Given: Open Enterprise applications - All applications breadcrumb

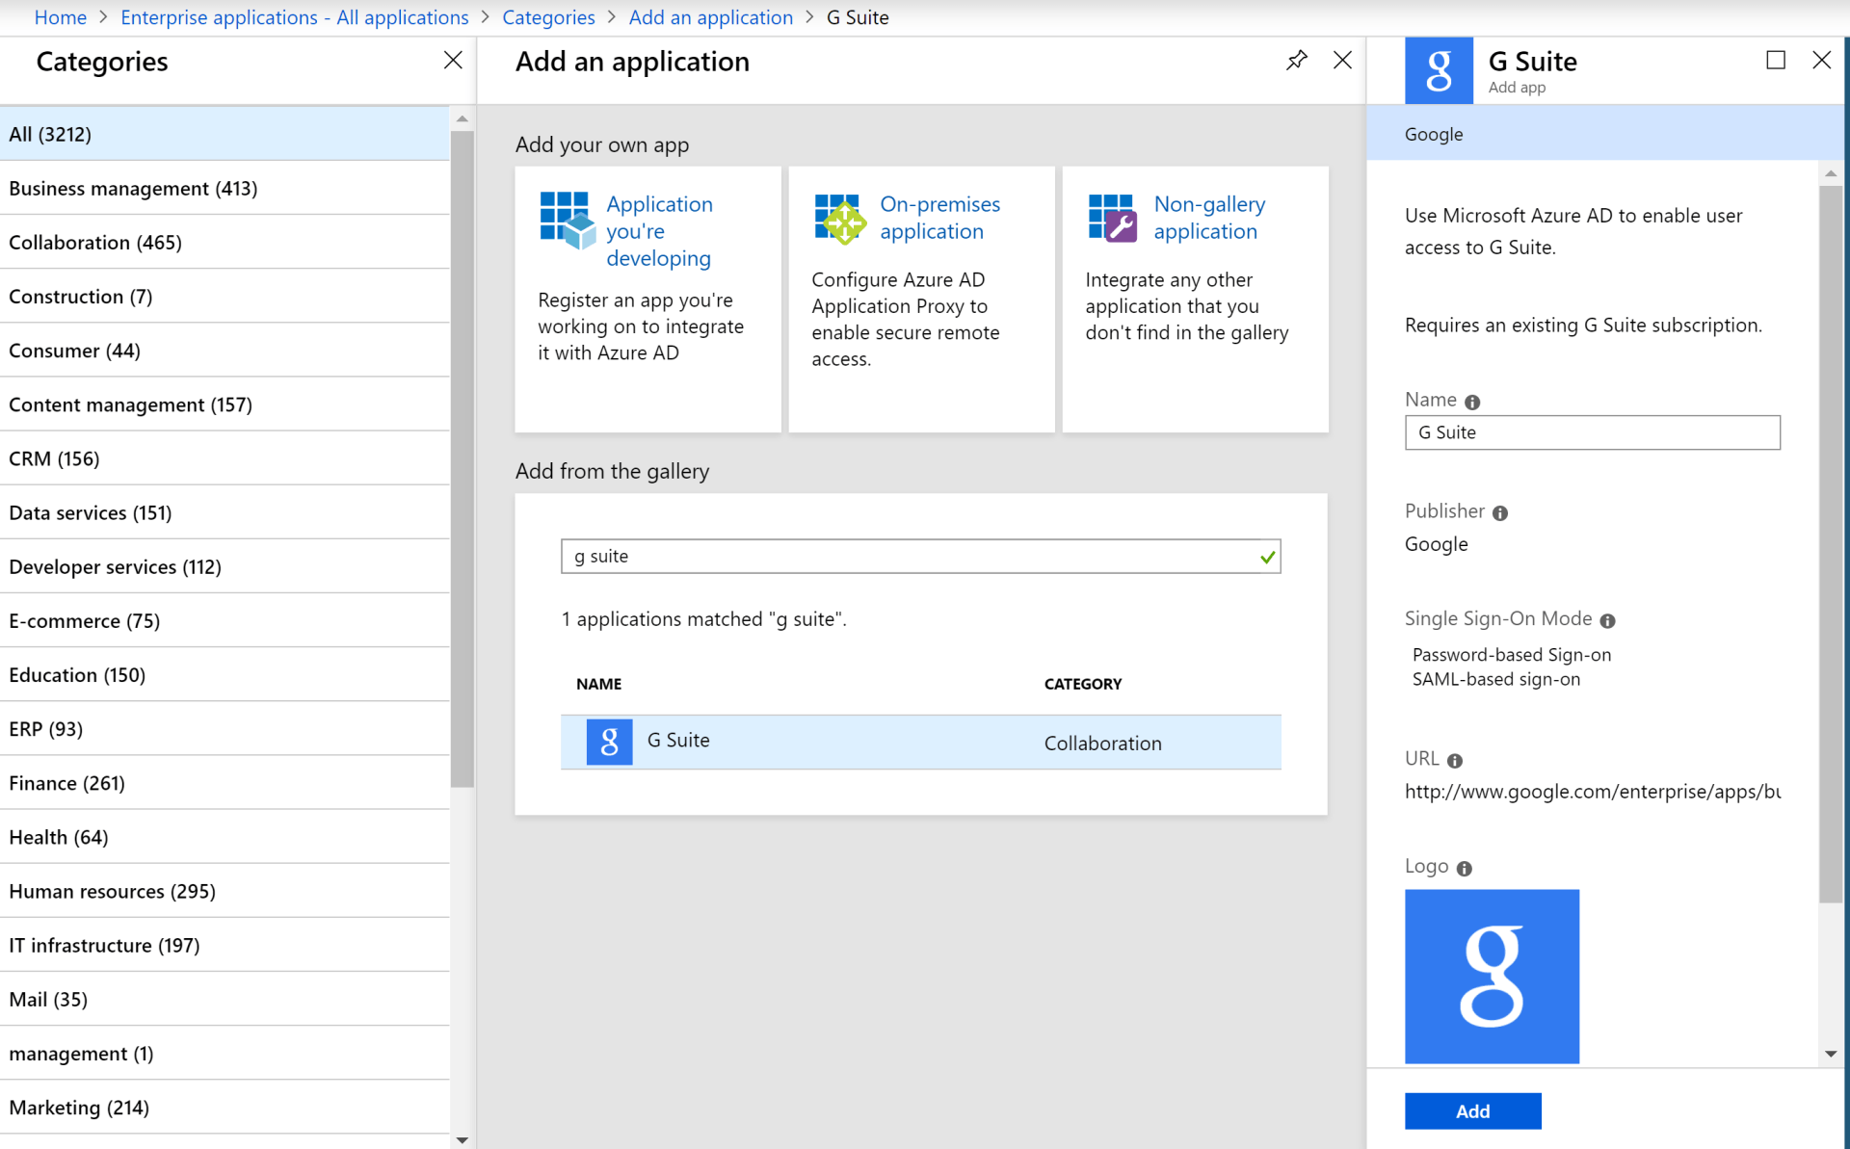Looking at the screenshot, I should (295, 17).
